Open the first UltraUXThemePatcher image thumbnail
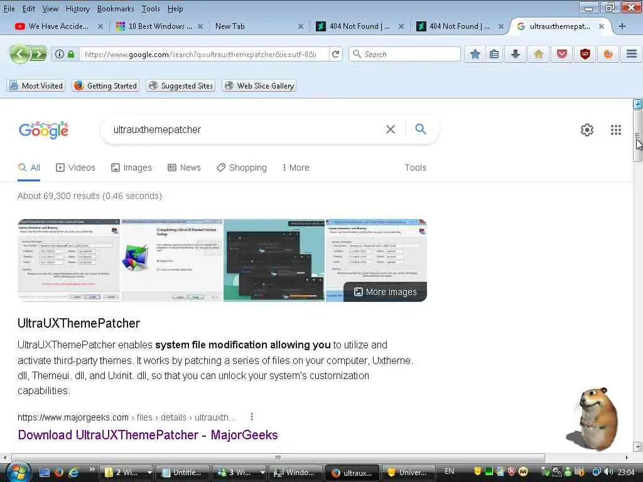This screenshot has width=643, height=482. click(69, 260)
